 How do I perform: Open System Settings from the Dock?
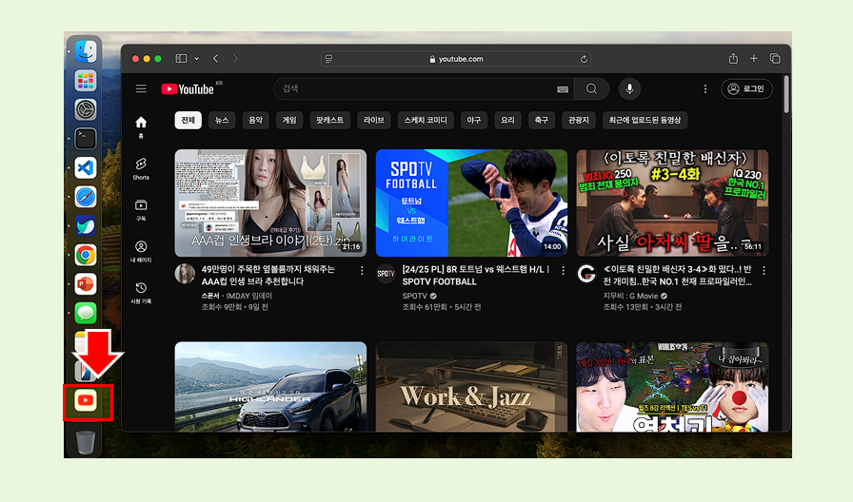[x=86, y=109]
